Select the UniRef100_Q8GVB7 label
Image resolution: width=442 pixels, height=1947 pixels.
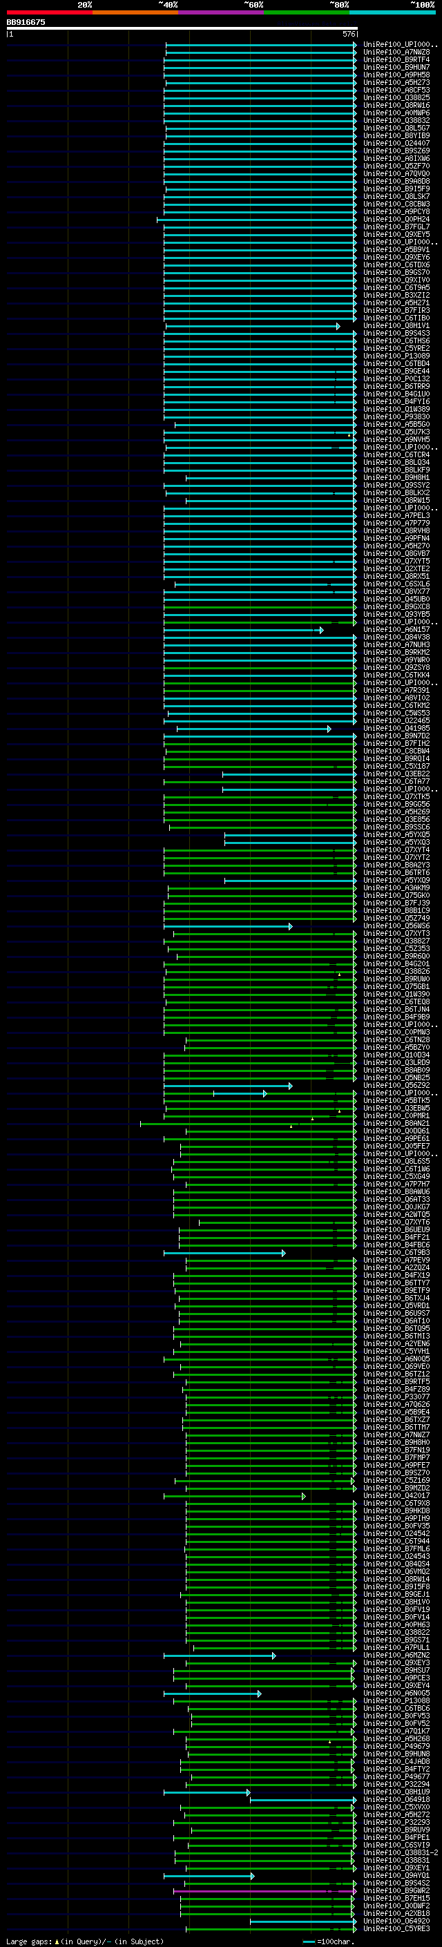[x=396, y=553]
